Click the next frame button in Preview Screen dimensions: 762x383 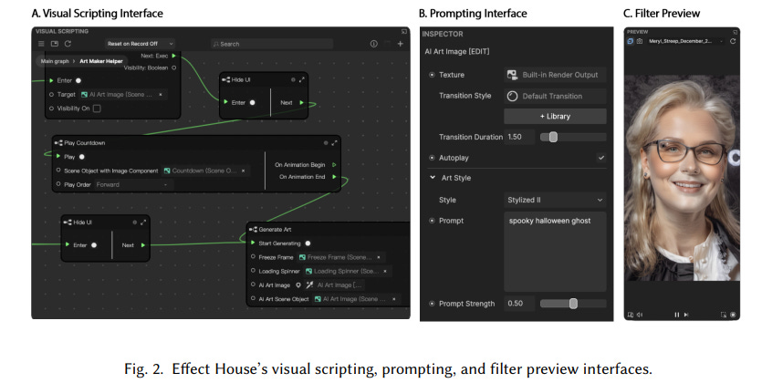(686, 315)
